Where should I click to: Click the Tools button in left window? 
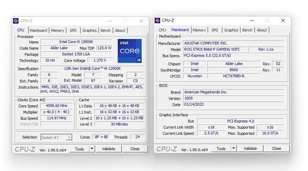click(x=79, y=149)
